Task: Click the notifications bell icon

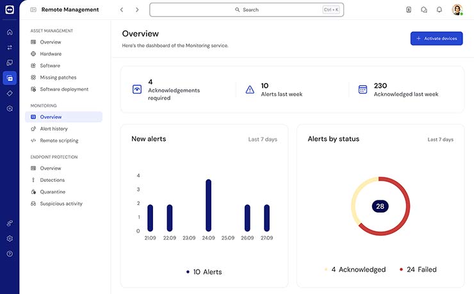Action: 439,10
